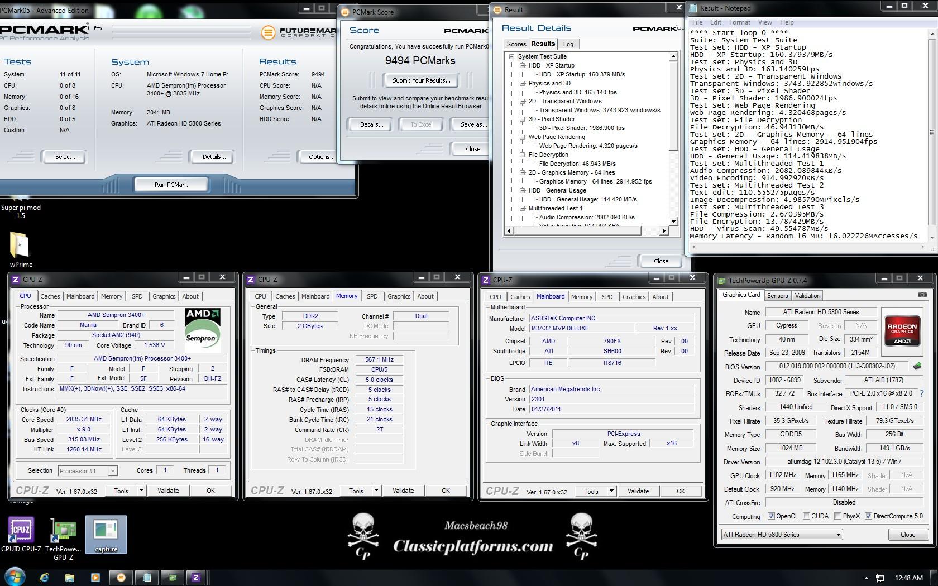Click the GPU Clock 1102 MHz field

click(x=782, y=475)
